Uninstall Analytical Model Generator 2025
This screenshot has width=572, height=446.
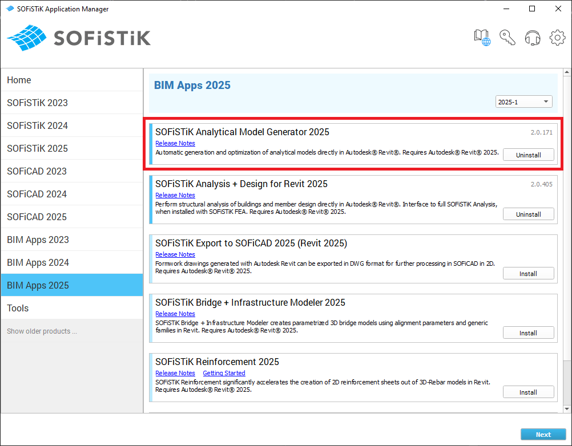(528, 155)
